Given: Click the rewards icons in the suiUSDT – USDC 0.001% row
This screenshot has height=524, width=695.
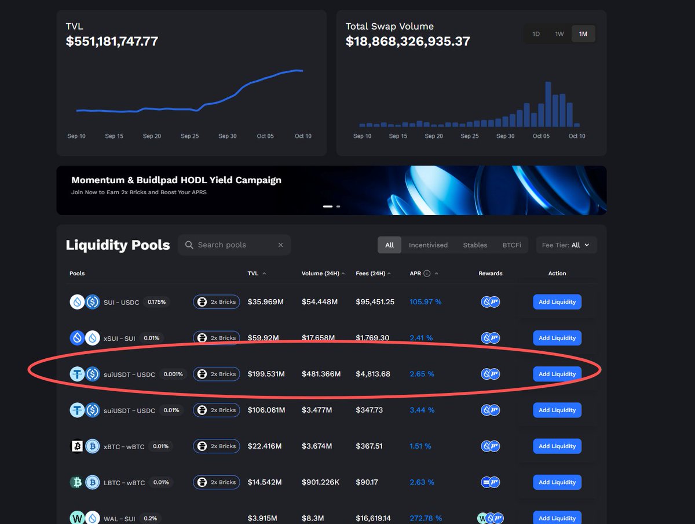Looking at the screenshot, I should [x=491, y=374].
